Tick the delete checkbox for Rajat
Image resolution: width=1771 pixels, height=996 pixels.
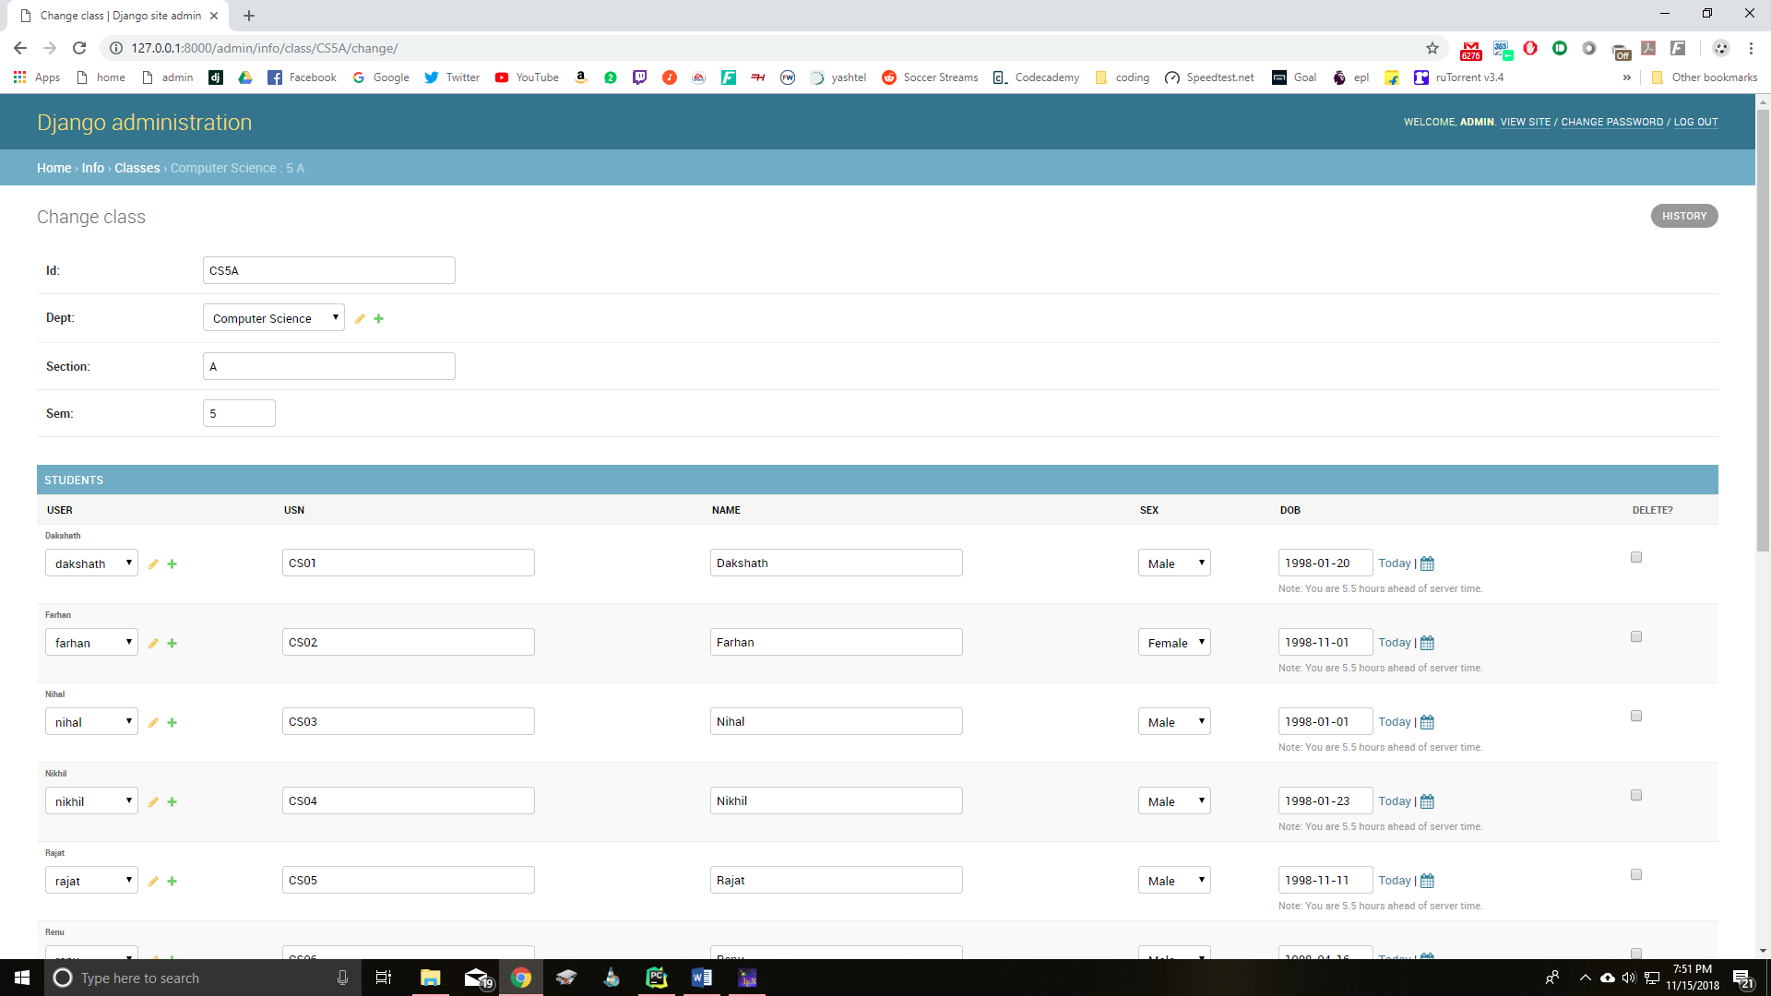(1635, 874)
